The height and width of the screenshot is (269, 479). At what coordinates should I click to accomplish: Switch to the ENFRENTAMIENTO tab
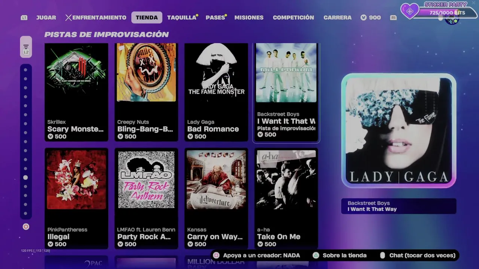point(99,18)
